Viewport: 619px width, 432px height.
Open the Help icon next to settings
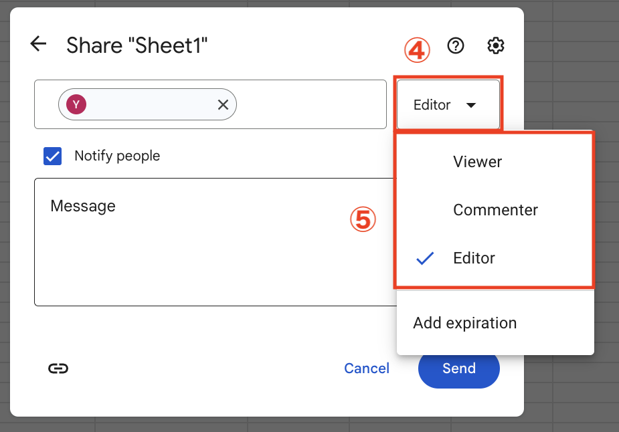[x=456, y=45]
